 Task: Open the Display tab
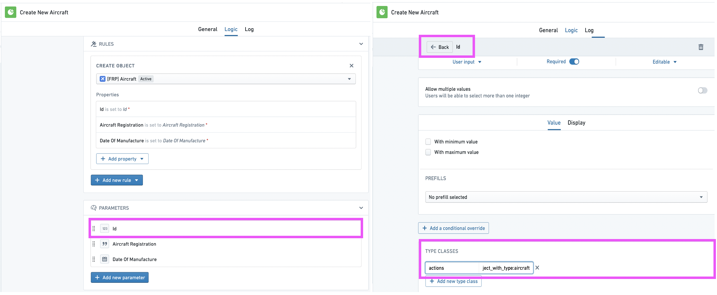(576, 123)
